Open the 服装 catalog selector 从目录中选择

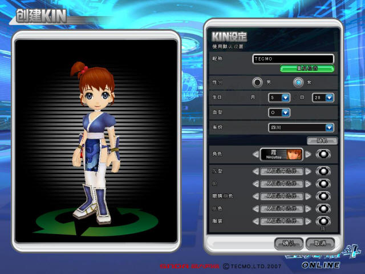(x=282, y=221)
